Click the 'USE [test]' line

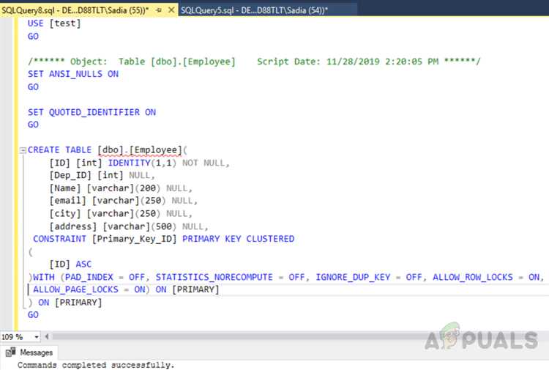click(54, 23)
